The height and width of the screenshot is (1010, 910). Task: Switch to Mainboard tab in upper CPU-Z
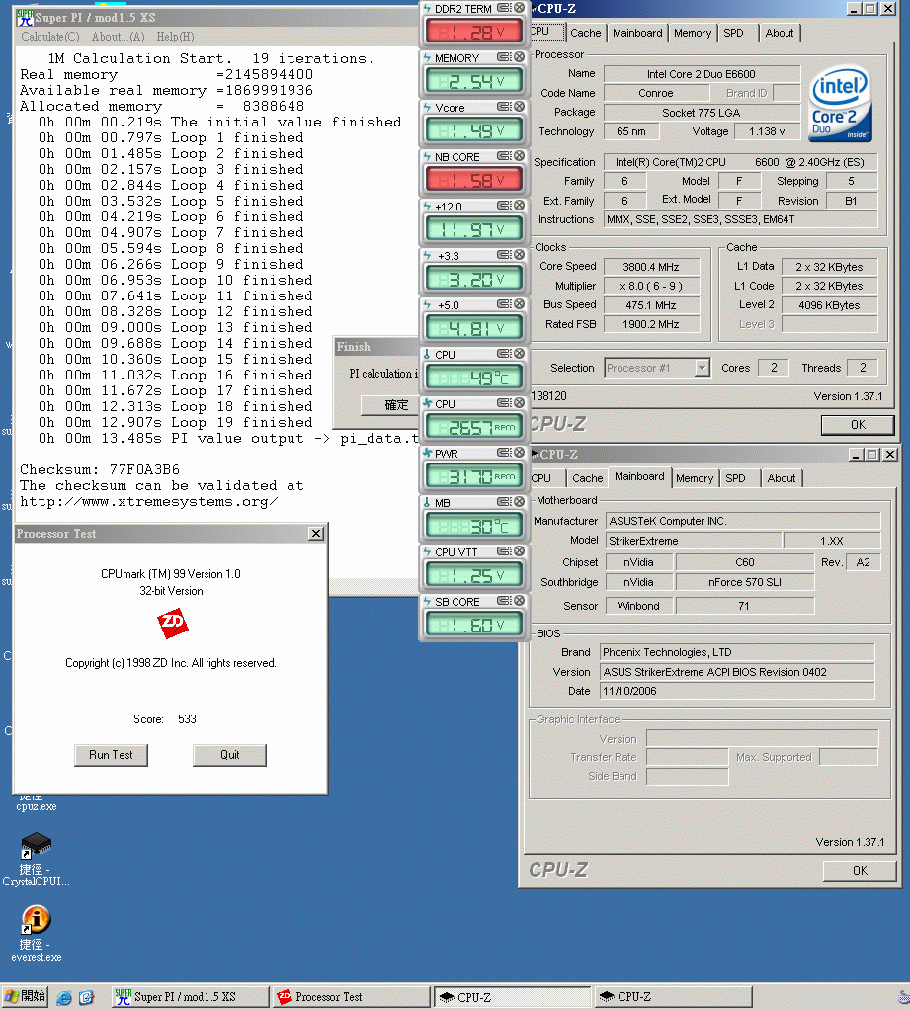pyautogui.click(x=637, y=33)
